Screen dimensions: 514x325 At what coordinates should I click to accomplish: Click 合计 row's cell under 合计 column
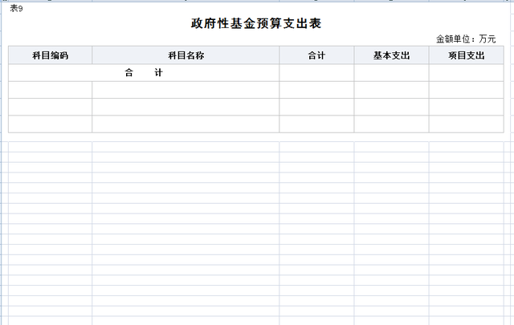coord(316,73)
